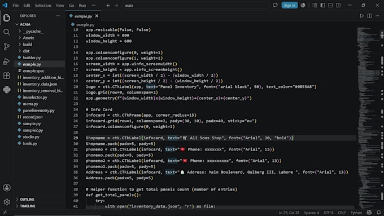
Task: Open the Accounts menu icon
Action: pos(7,188)
